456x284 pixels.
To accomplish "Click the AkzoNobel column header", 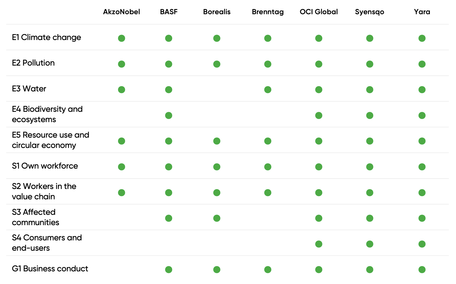I will click(x=121, y=12).
